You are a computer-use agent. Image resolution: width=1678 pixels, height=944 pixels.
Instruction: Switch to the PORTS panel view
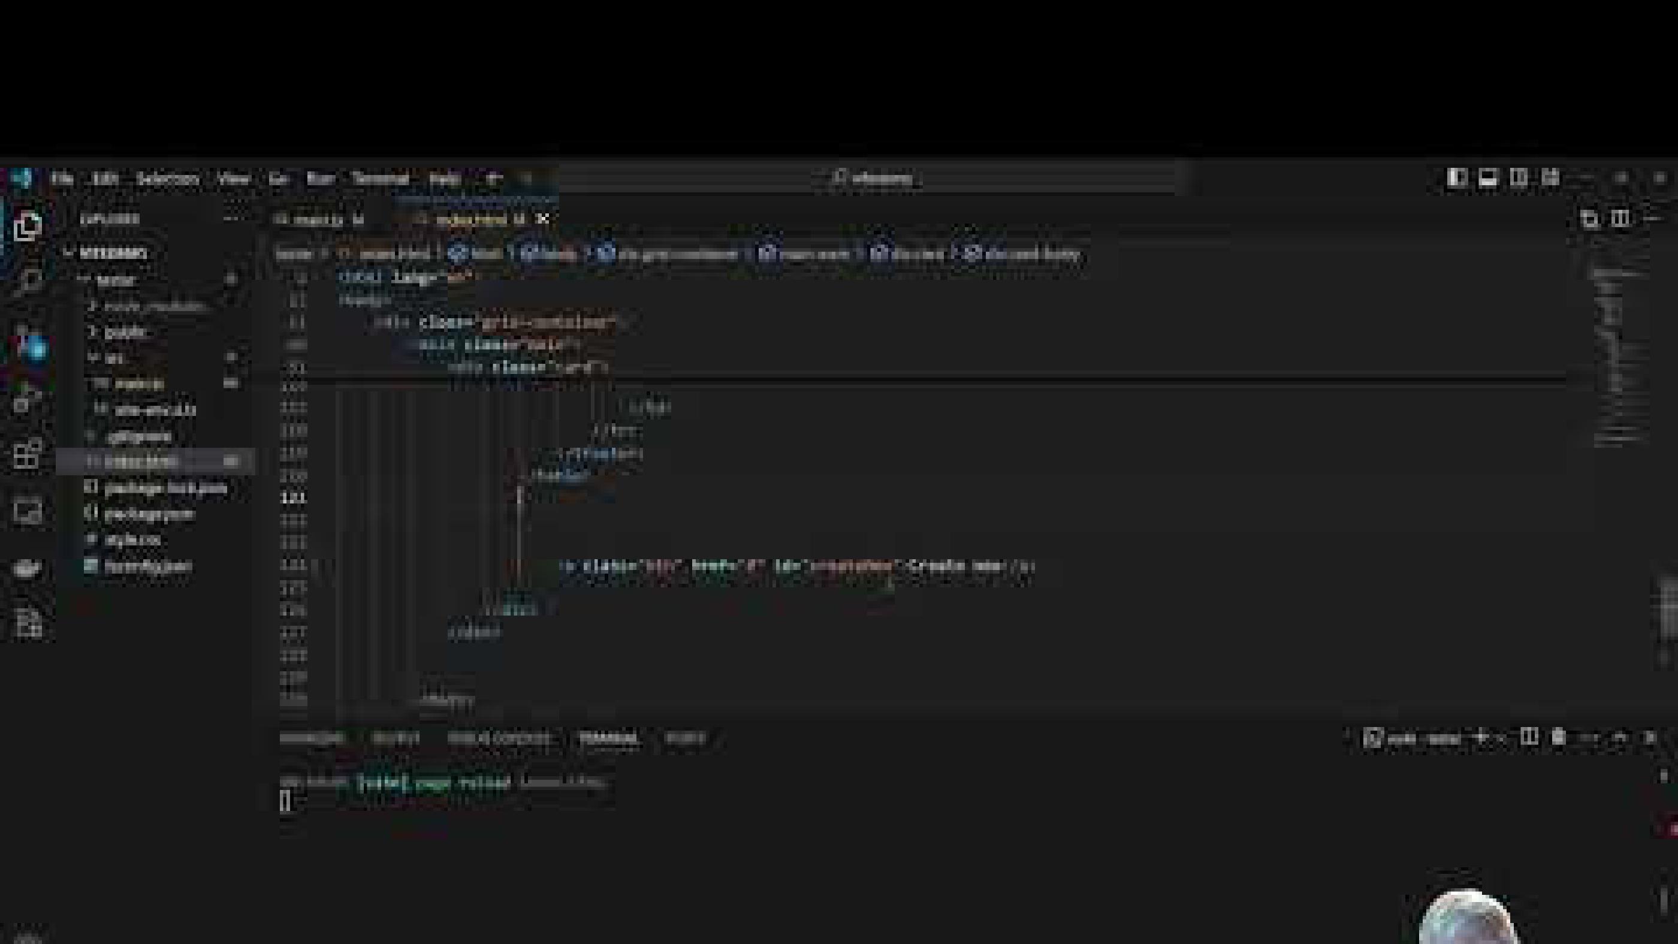(686, 740)
